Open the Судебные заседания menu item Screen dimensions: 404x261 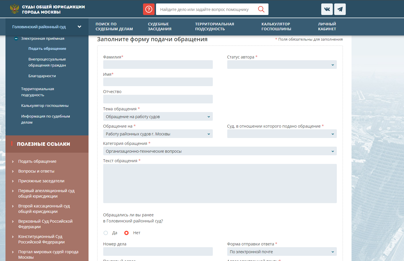click(159, 27)
